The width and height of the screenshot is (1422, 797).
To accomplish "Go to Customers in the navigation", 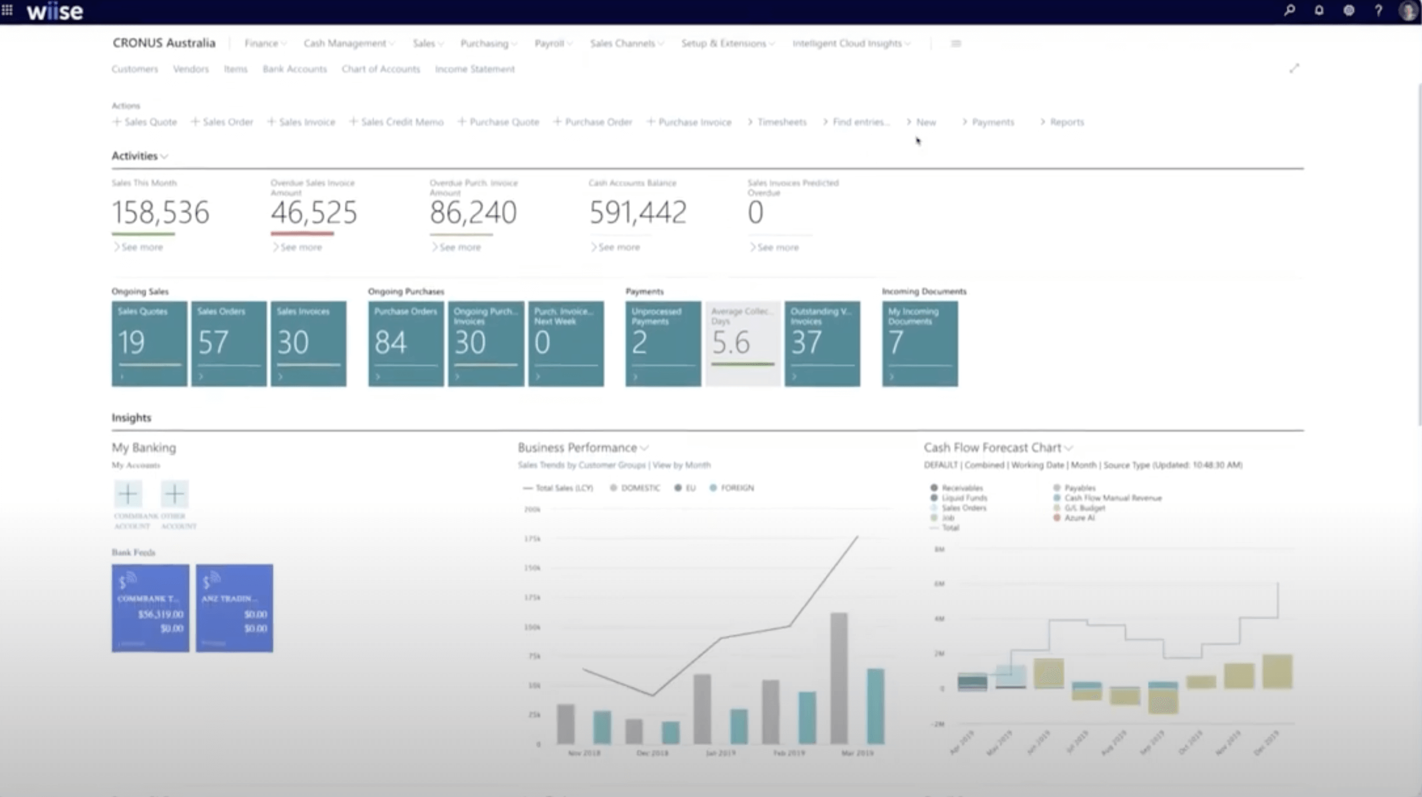I will [x=135, y=69].
